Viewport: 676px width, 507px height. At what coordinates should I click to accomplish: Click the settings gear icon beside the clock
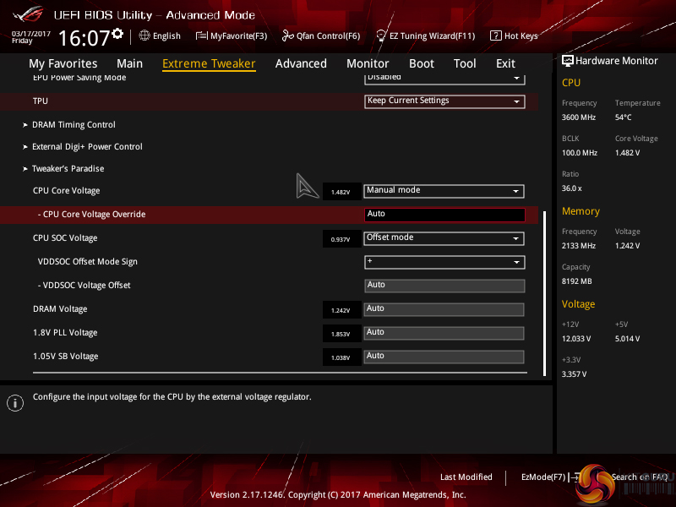coord(117,34)
